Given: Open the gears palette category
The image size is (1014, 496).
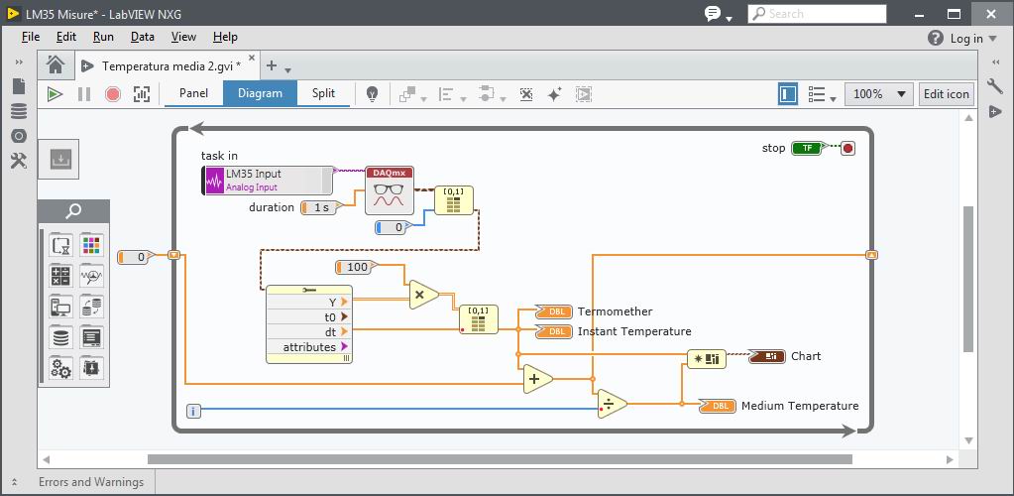Looking at the screenshot, I should 61,368.
